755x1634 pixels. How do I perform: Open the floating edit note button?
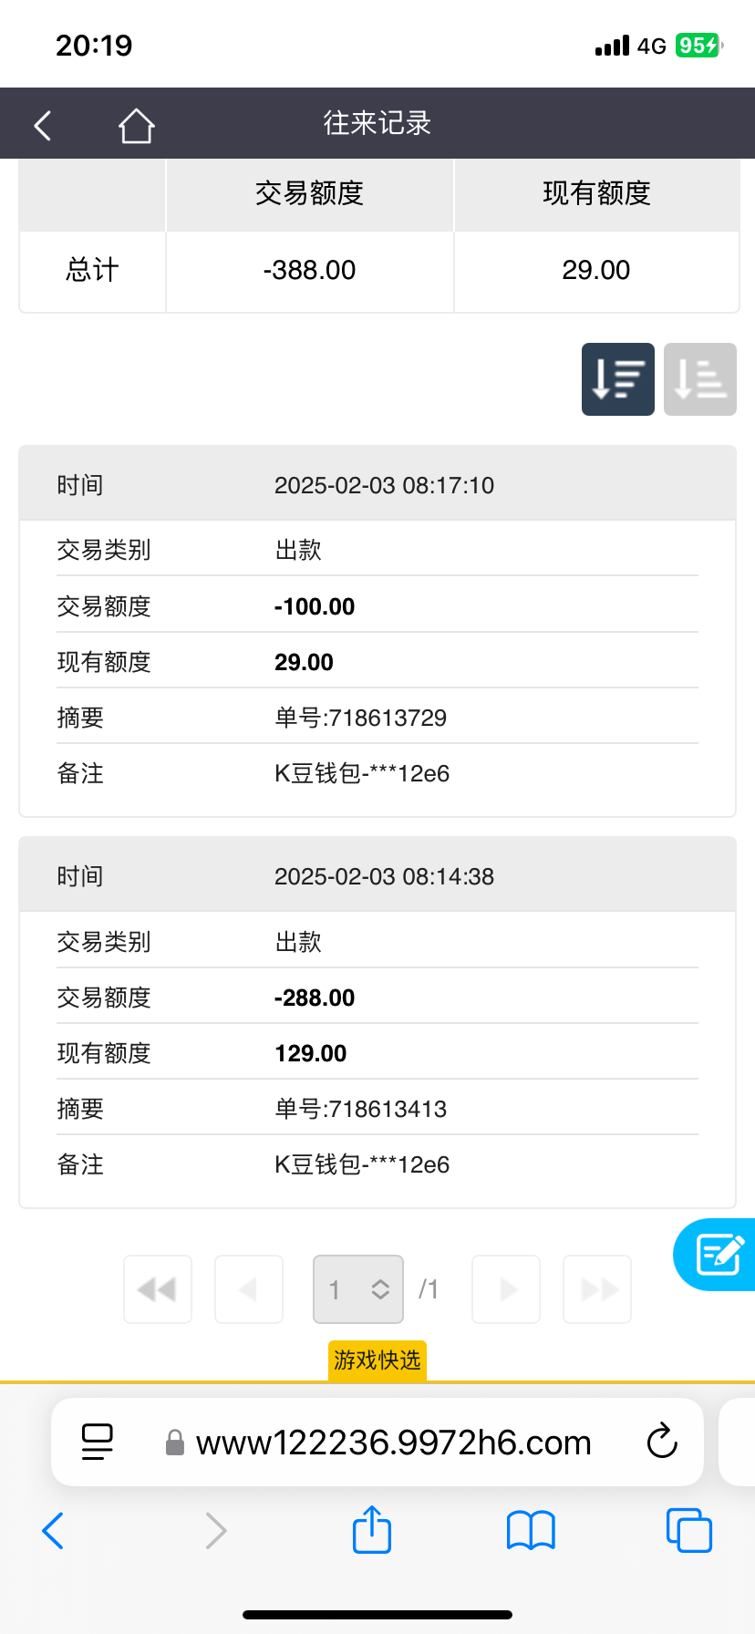(x=719, y=1255)
